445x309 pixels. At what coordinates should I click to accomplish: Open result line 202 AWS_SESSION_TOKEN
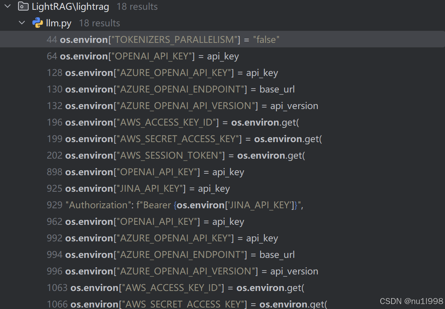click(x=222, y=155)
